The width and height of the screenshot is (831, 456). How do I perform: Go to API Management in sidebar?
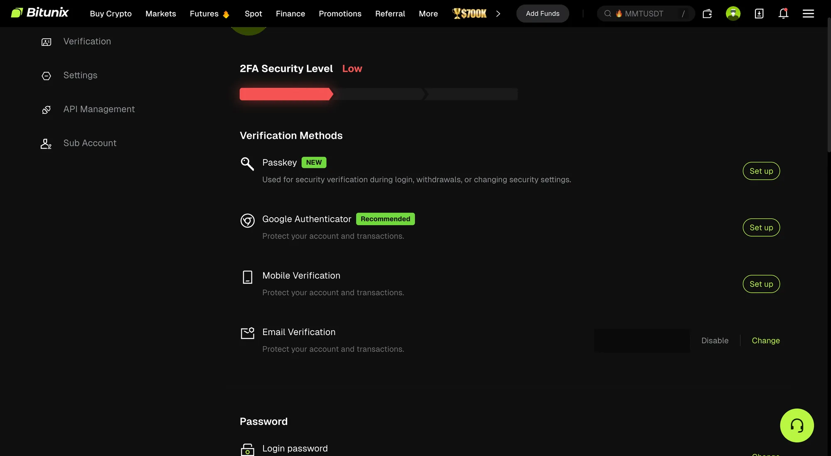tap(99, 109)
